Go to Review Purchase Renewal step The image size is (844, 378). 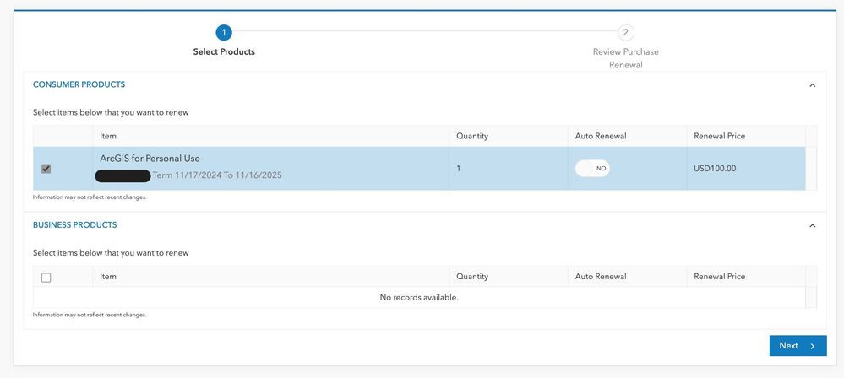pyautogui.click(x=626, y=58)
